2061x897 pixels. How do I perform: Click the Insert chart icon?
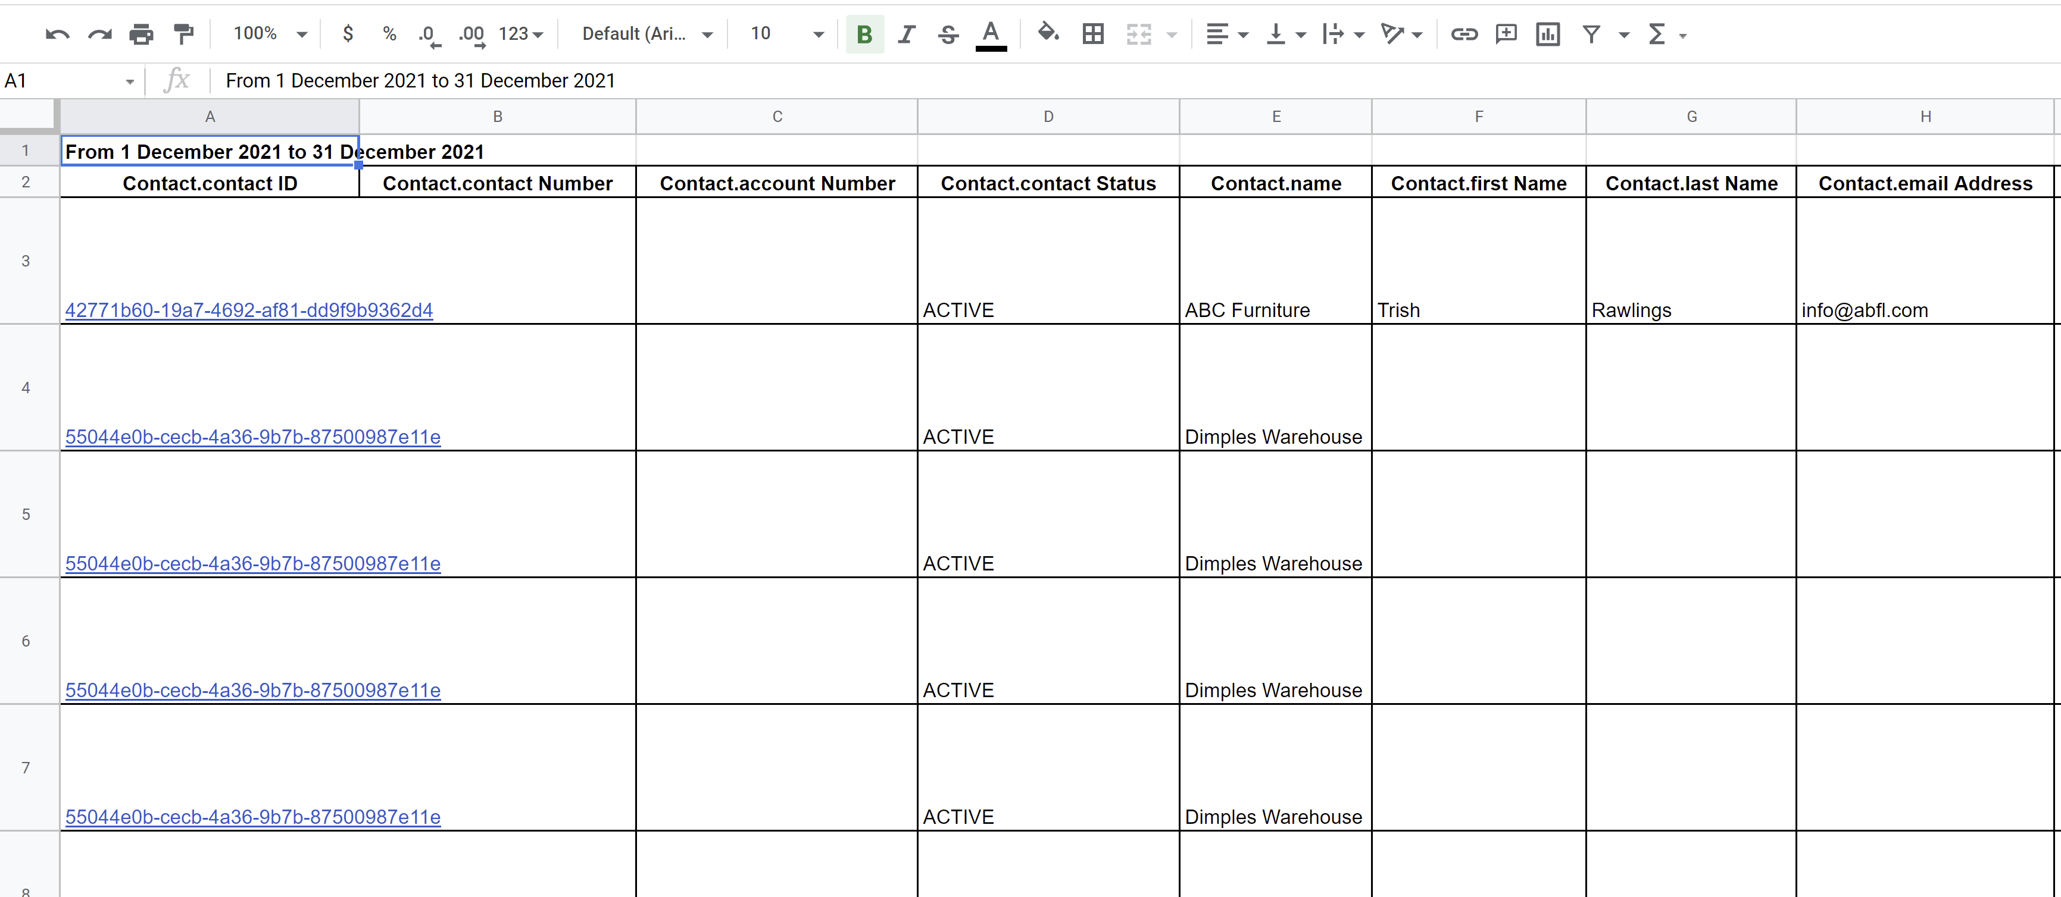click(1548, 34)
